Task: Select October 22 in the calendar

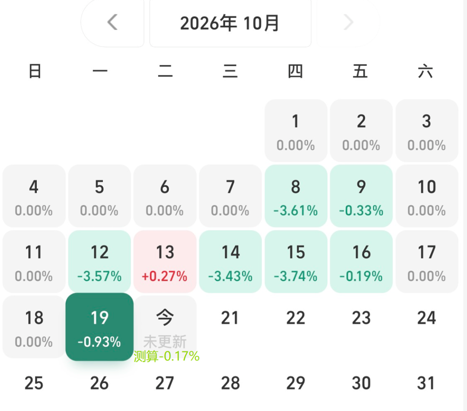Action: point(296,318)
